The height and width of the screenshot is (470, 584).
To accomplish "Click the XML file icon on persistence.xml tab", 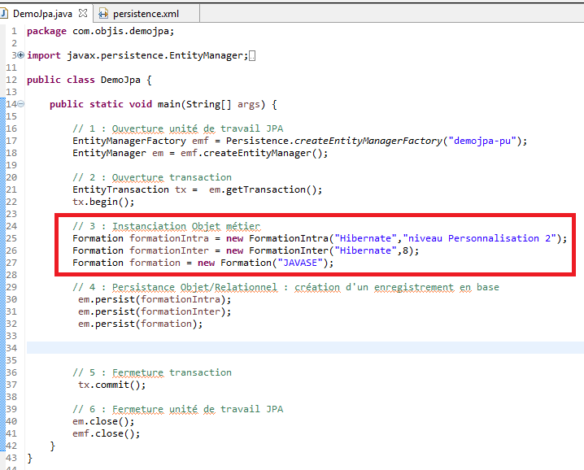I will point(103,14).
